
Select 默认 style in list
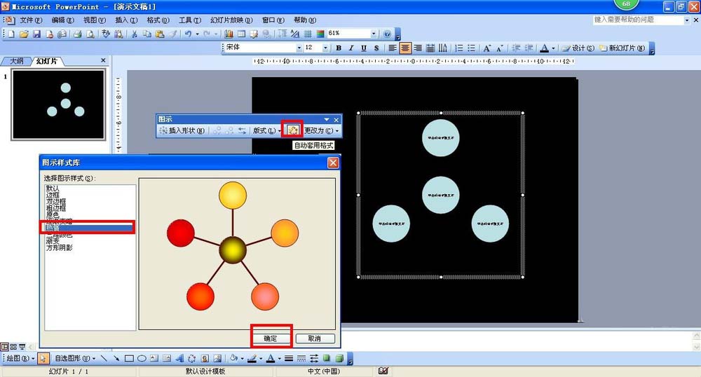pyautogui.click(x=53, y=188)
